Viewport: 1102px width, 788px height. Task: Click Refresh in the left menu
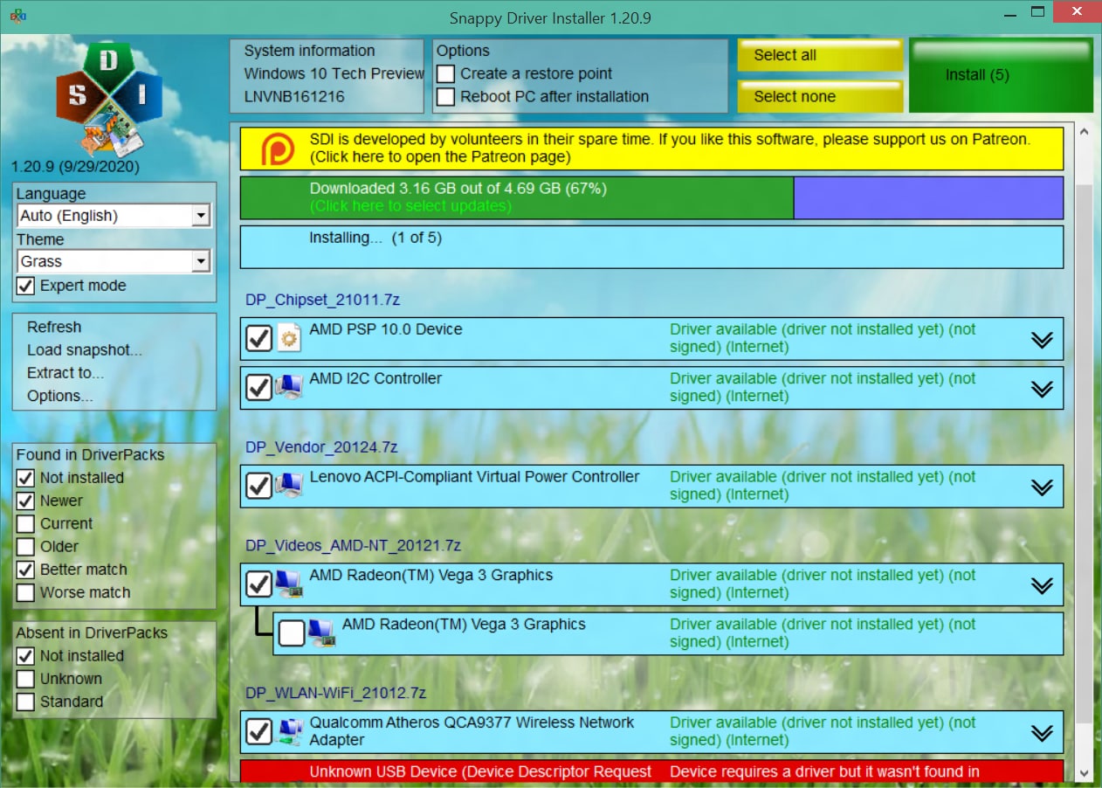tap(54, 328)
